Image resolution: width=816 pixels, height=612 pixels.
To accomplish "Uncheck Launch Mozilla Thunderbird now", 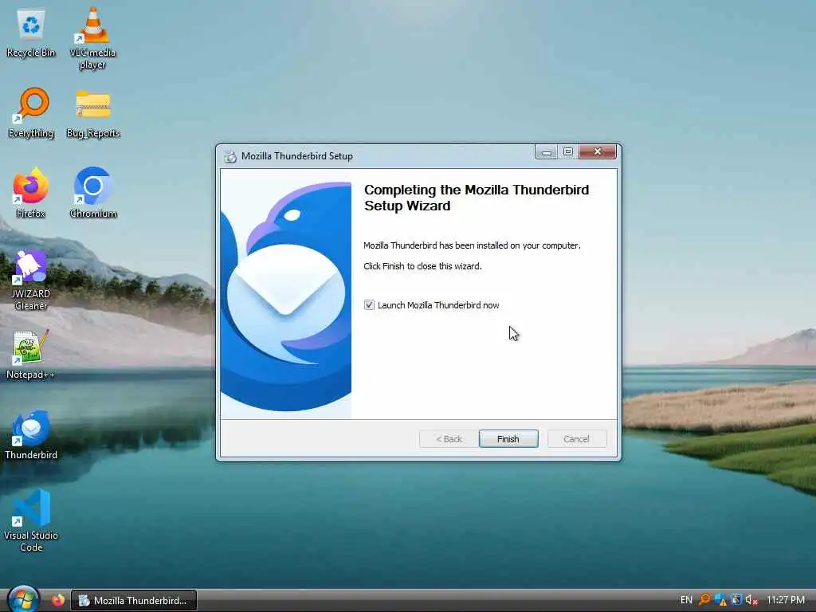I will 369,305.
